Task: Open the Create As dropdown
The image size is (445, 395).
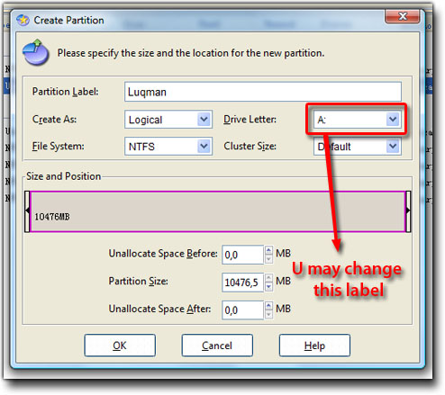Action: point(168,120)
